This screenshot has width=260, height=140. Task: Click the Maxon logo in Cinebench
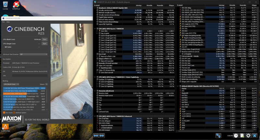12,119
